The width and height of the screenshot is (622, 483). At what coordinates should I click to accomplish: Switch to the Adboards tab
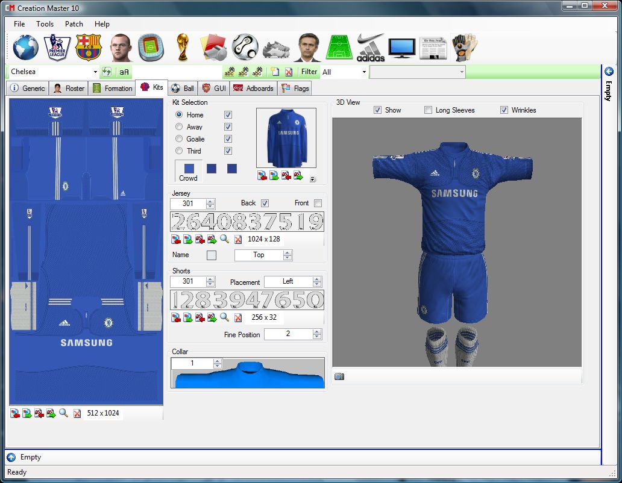pos(254,89)
